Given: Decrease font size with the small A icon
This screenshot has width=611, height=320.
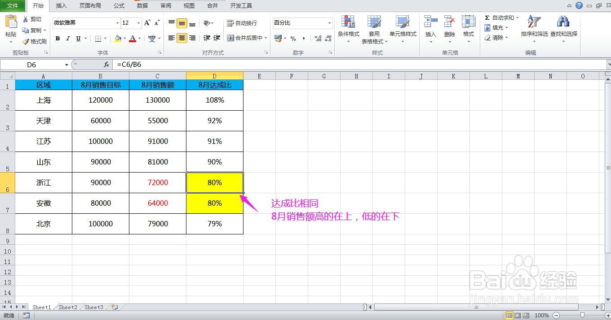Looking at the screenshot, I should pos(157,23).
